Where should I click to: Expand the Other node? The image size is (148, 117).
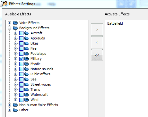(9, 110)
